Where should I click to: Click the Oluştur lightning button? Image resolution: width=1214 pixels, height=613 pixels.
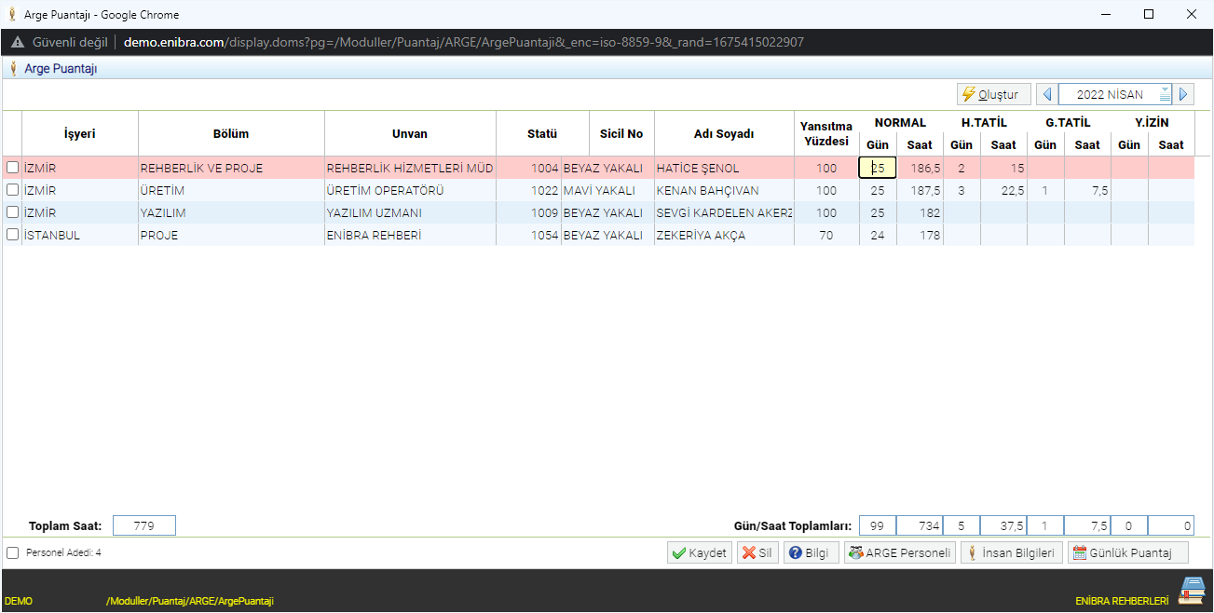click(x=993, y=94)
